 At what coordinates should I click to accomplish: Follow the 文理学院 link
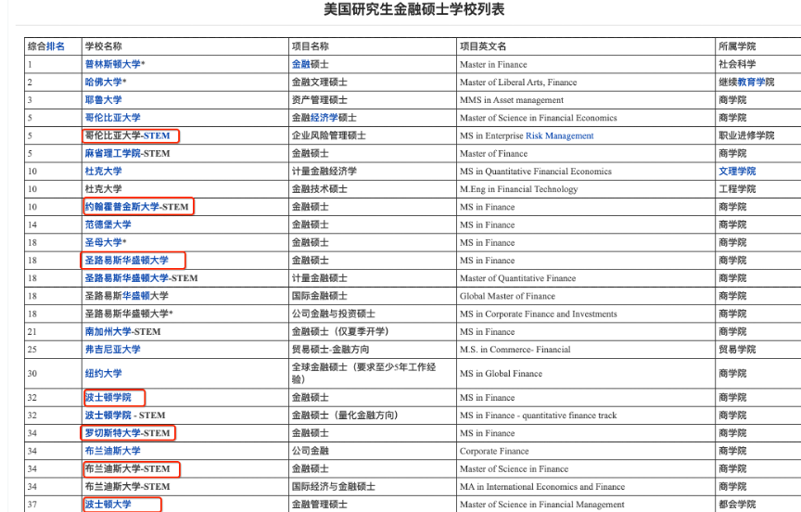tap(737, 172)
